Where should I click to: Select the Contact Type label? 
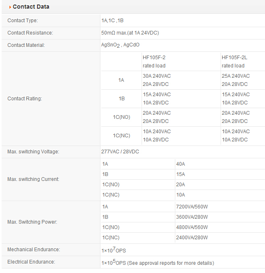(x=23, y=21)
